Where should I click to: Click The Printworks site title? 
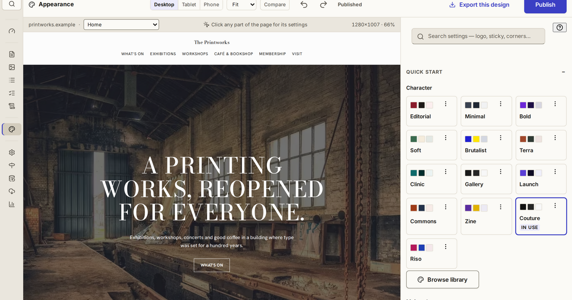212,42
